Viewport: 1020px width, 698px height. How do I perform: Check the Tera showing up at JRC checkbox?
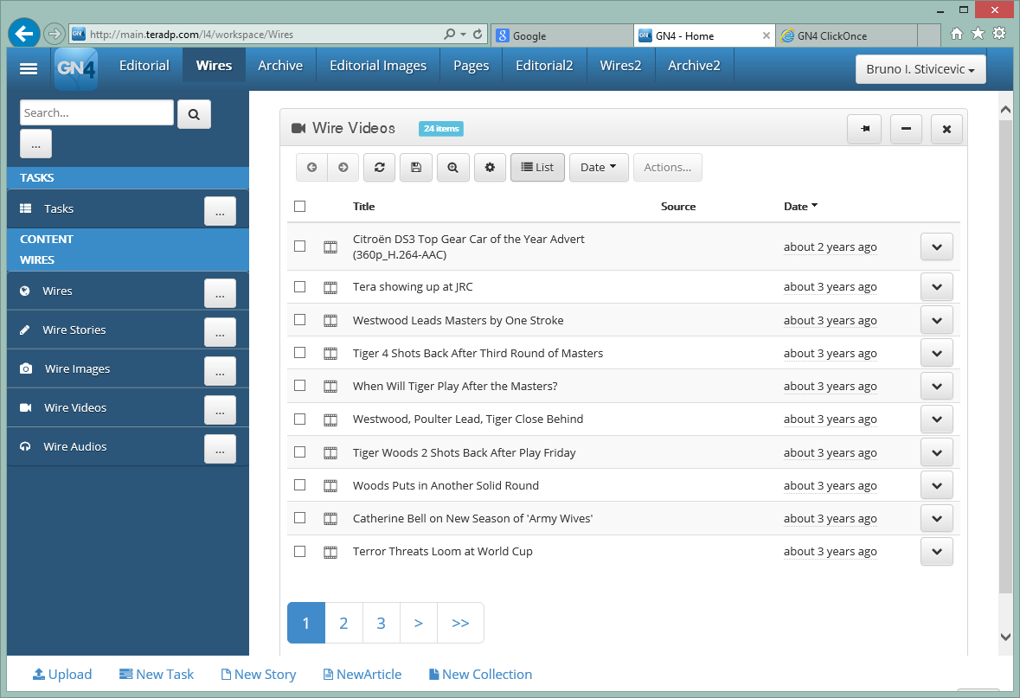(300, 287)
